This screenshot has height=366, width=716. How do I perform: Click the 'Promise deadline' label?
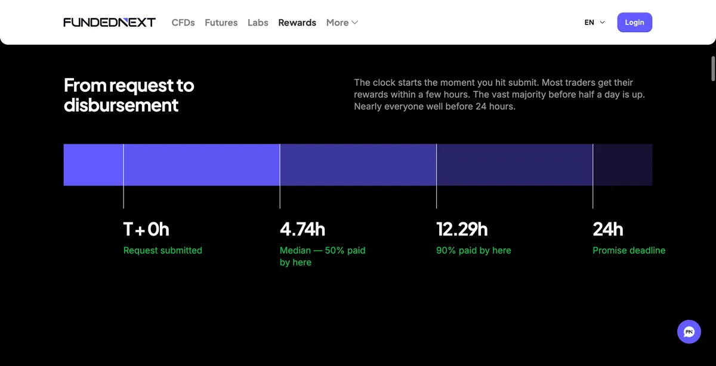click(629, 250)
